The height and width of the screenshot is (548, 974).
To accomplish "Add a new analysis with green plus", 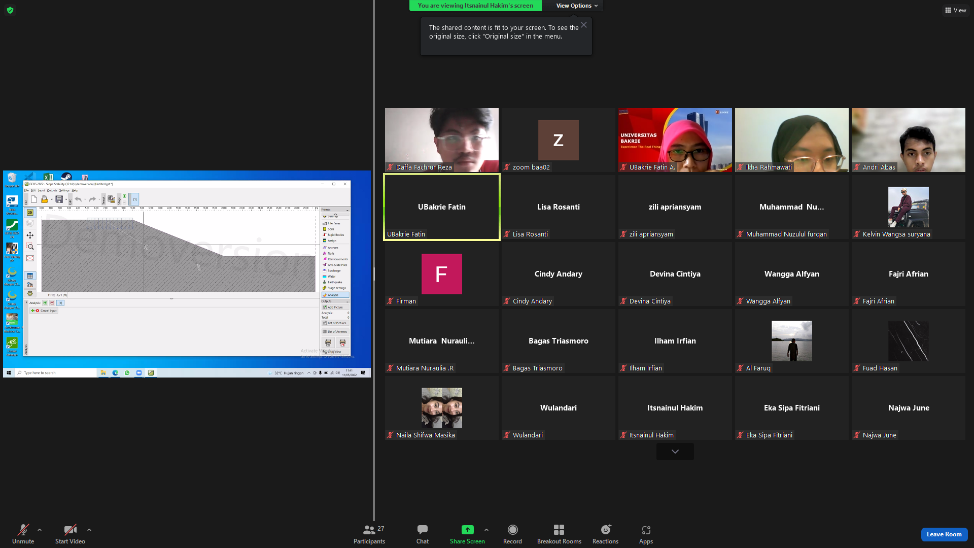I will click(x=45, y=303).
